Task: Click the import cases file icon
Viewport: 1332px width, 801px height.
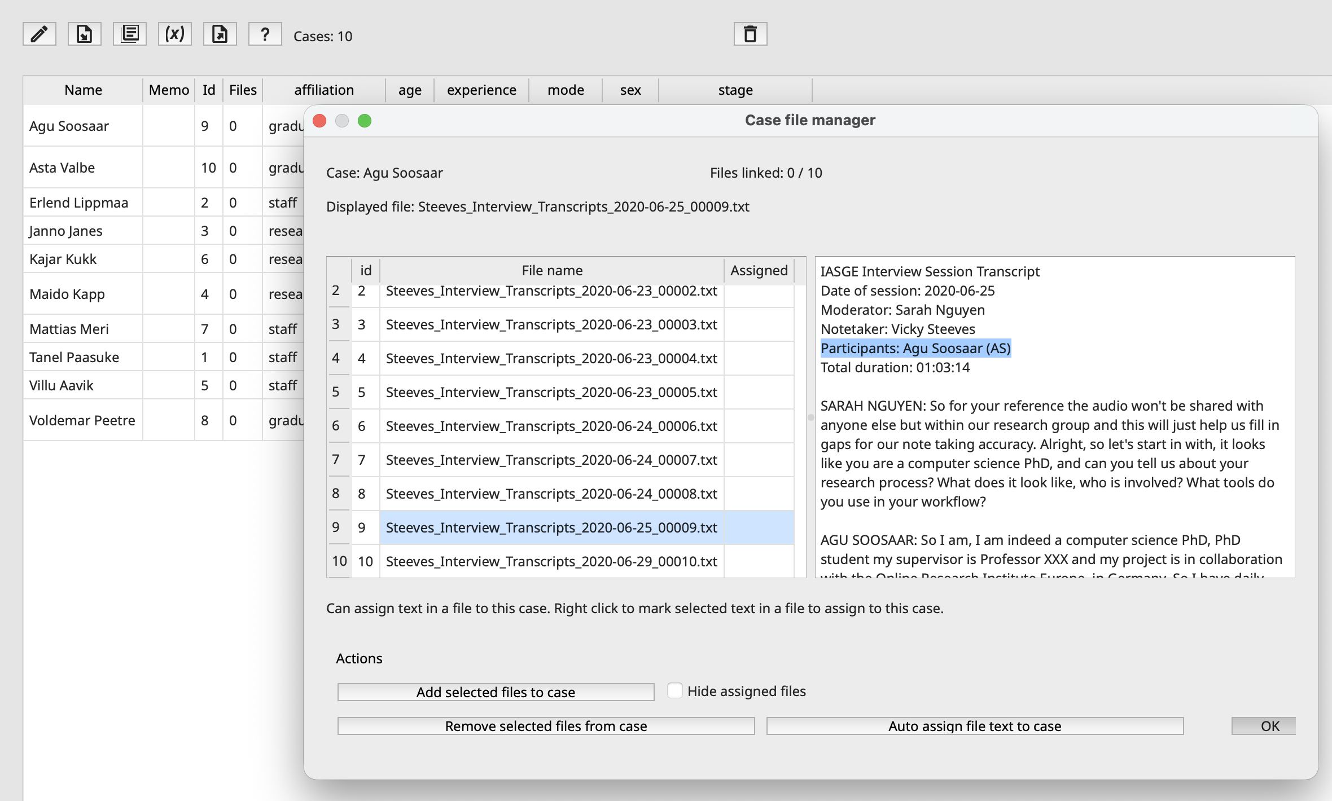Action: tap(85, 34)
